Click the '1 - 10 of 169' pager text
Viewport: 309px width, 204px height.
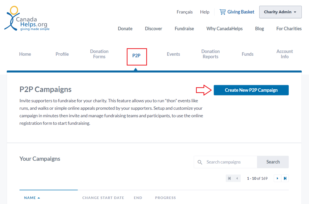pyautogui.click(x=257, y=178)
